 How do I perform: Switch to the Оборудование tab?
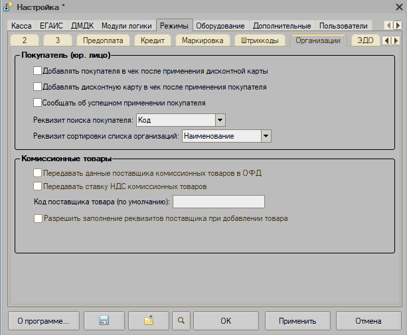(220, 26)
